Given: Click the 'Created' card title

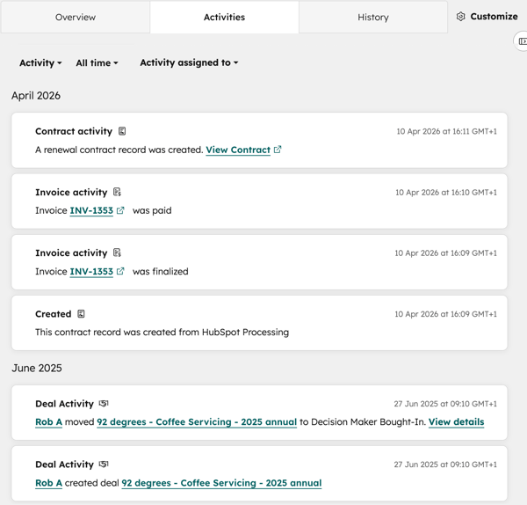Looking at the screenshot, I should click(x=53, y=314).
